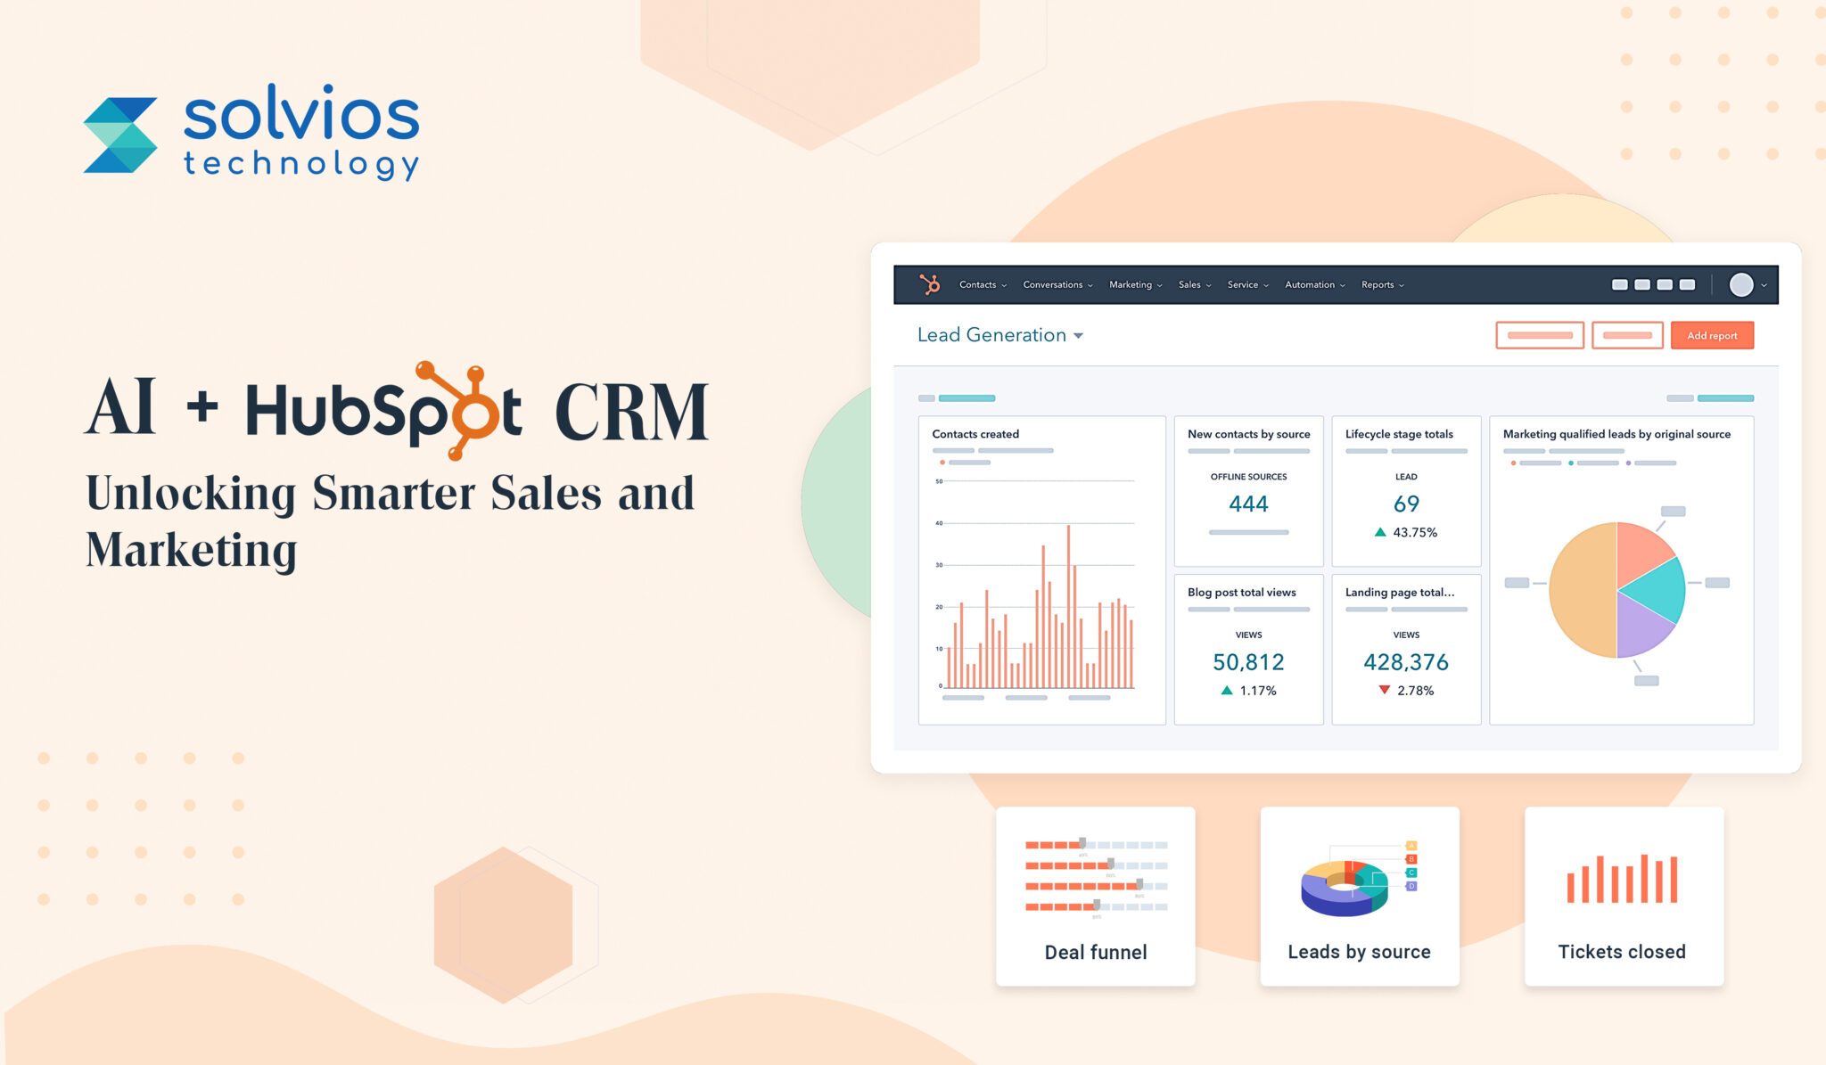
Task: Toggle the orange series in Contacts created legend
Action: pos(943,463)
